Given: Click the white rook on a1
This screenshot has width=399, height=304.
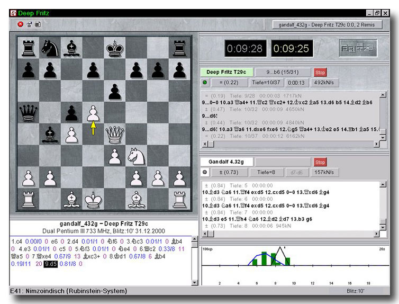Looking at the screenshot, I should [28, 199].
